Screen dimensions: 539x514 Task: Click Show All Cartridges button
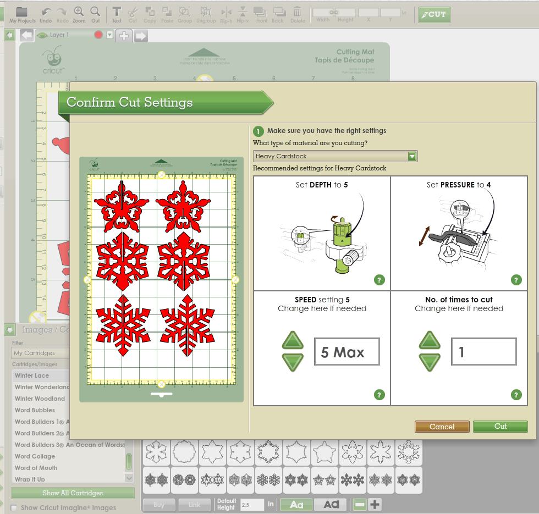click(73, 493)
